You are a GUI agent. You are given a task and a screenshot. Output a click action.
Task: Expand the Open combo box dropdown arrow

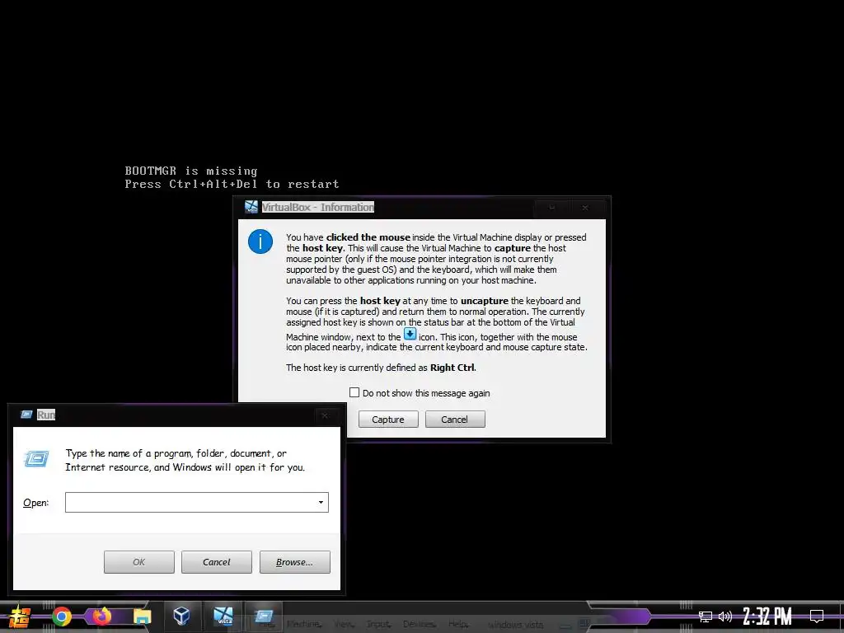(321, 502)
